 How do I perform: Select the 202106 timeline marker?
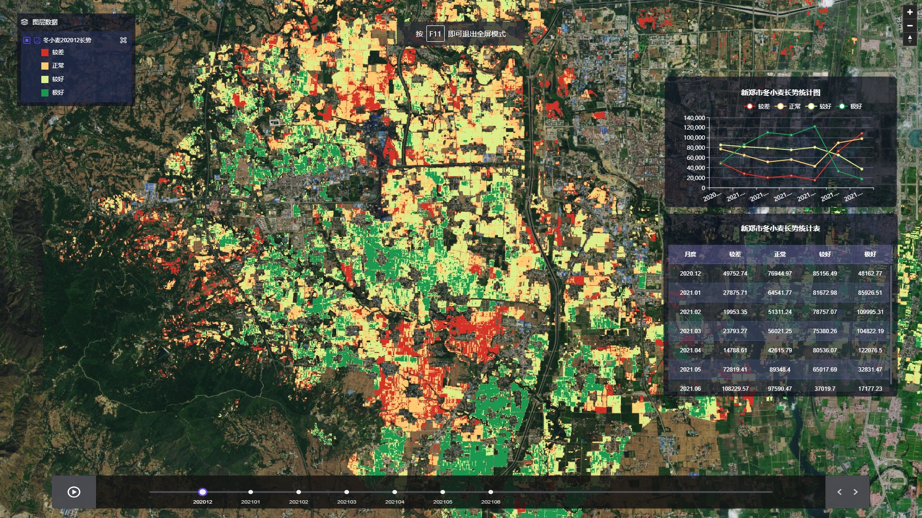(490, 492)
